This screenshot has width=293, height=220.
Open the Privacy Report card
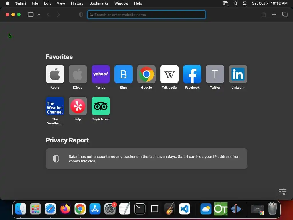[x=146, y=159]
